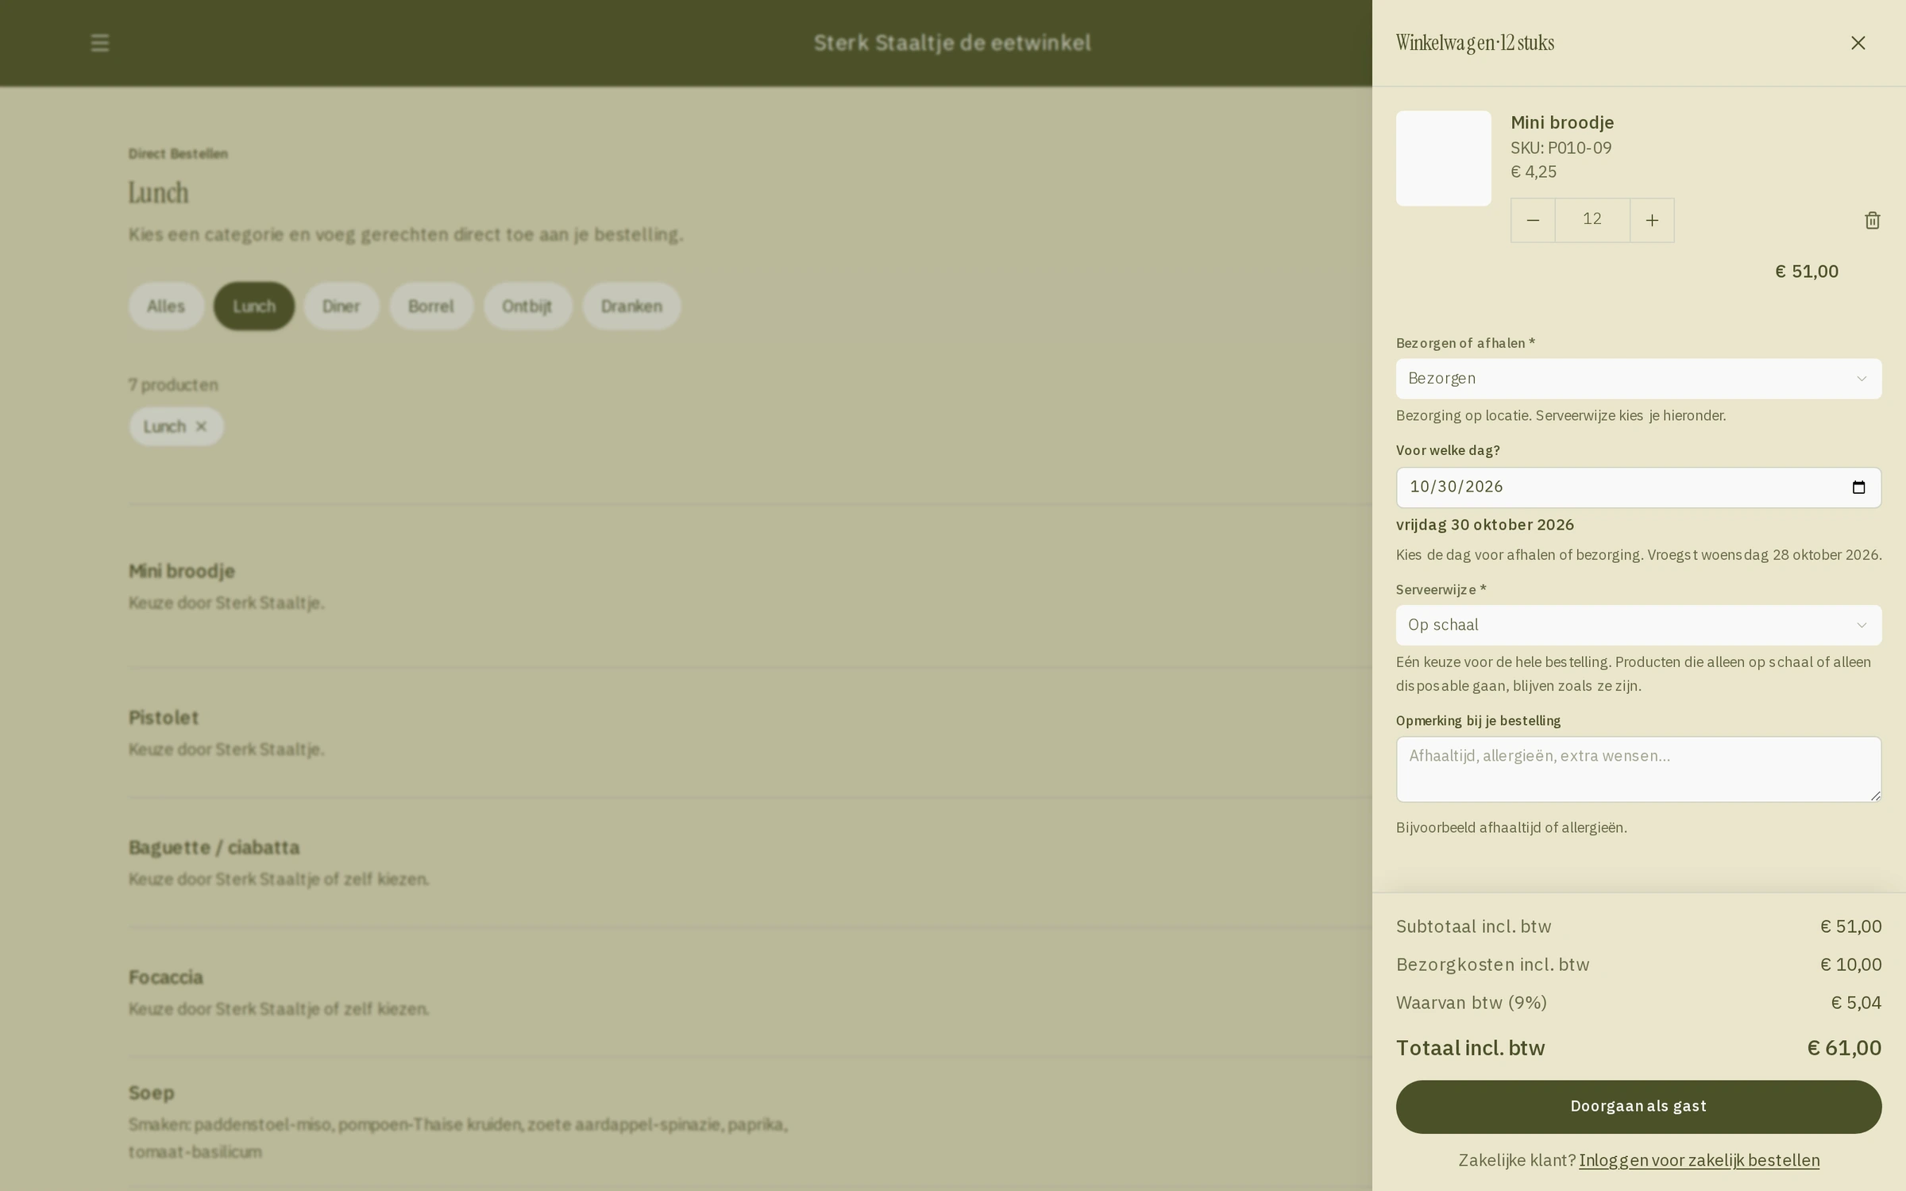This screenshot has width=1906, height=1191.
Task: Select the Ontbijt category
Action: tap(527, 306)
